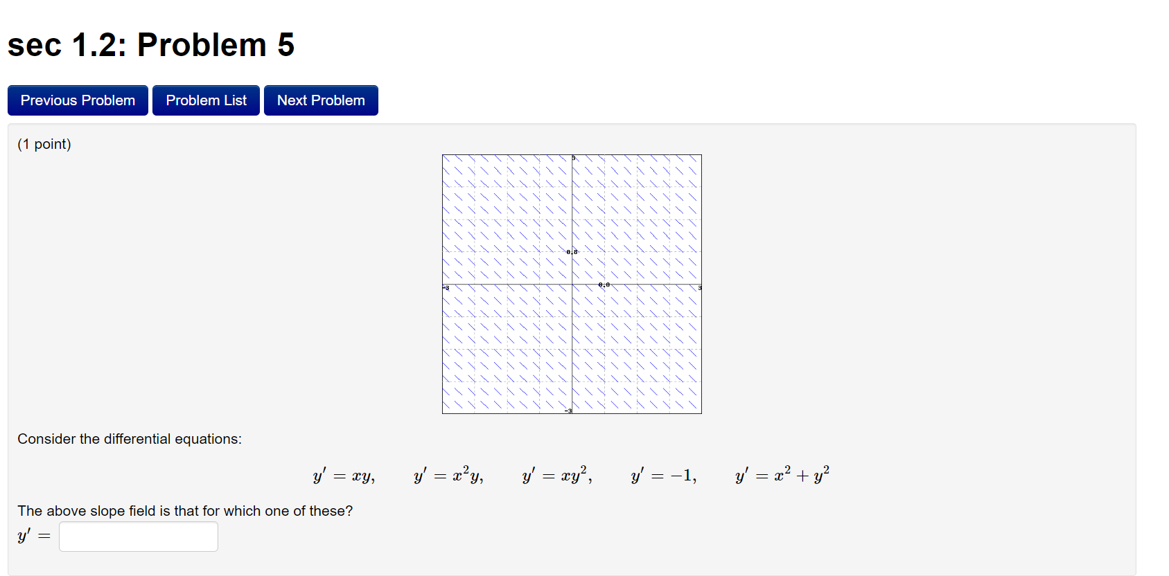The width and height of the screenshot is (1169, 576).
Task: Click the equation y' = -1
Action: pyautogui.click(x=662, y=475)
